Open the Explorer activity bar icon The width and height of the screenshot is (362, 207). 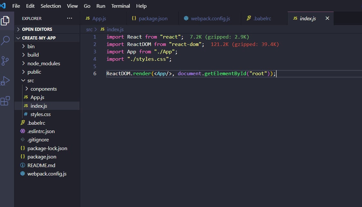(5, 21)
